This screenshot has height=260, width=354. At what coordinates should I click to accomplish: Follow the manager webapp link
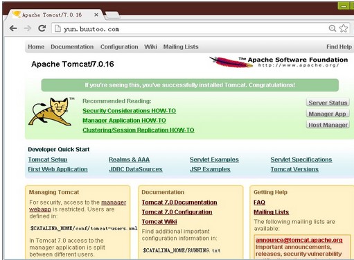pyautogui.click(x=114, y=202)
